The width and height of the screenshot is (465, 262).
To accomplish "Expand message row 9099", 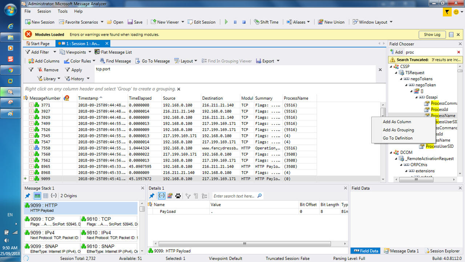I will pos(31,179).
